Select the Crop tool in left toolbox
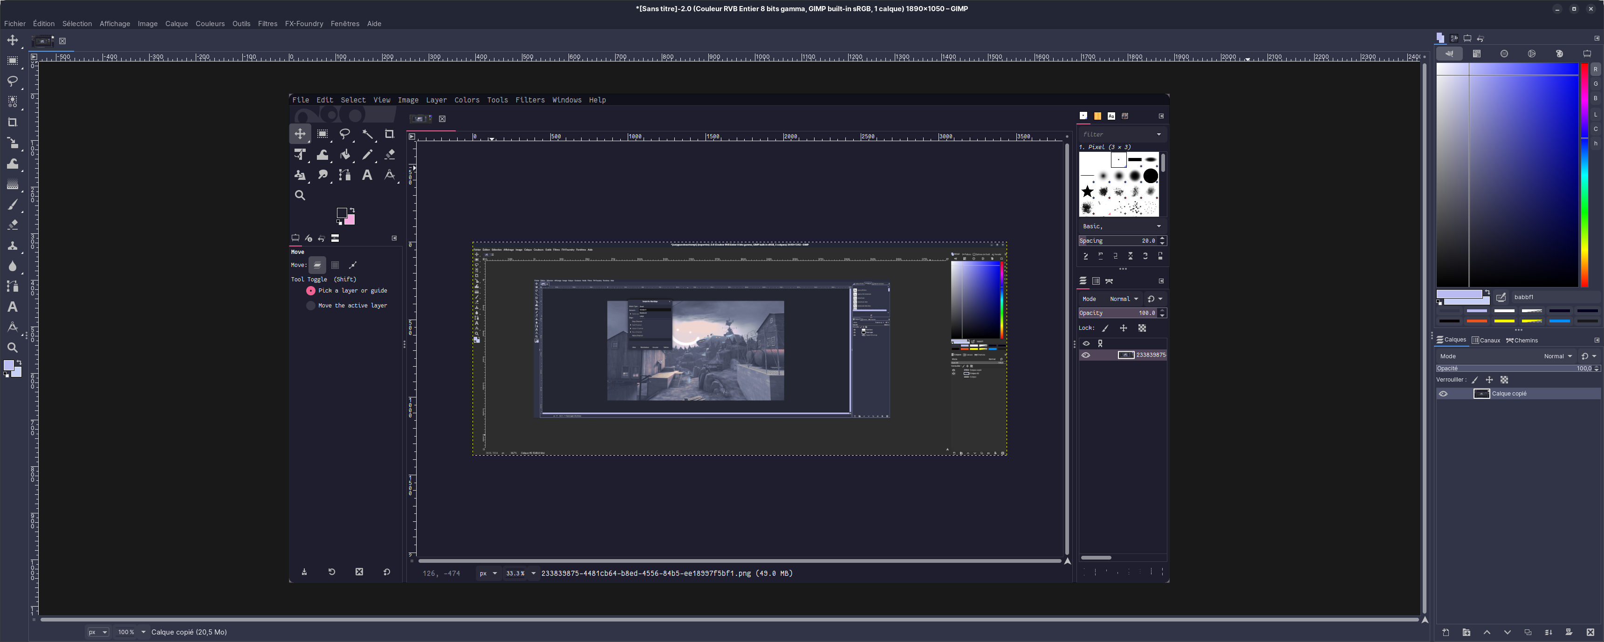 click(13, 123)
